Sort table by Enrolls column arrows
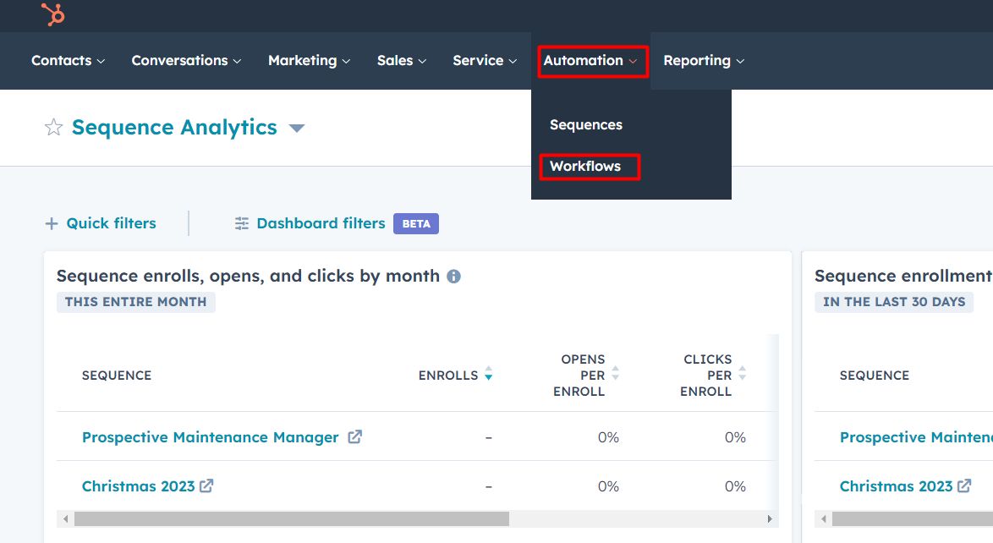Viewport: 993px width, 543px height. pyautogui.click(x=488, y=374)
